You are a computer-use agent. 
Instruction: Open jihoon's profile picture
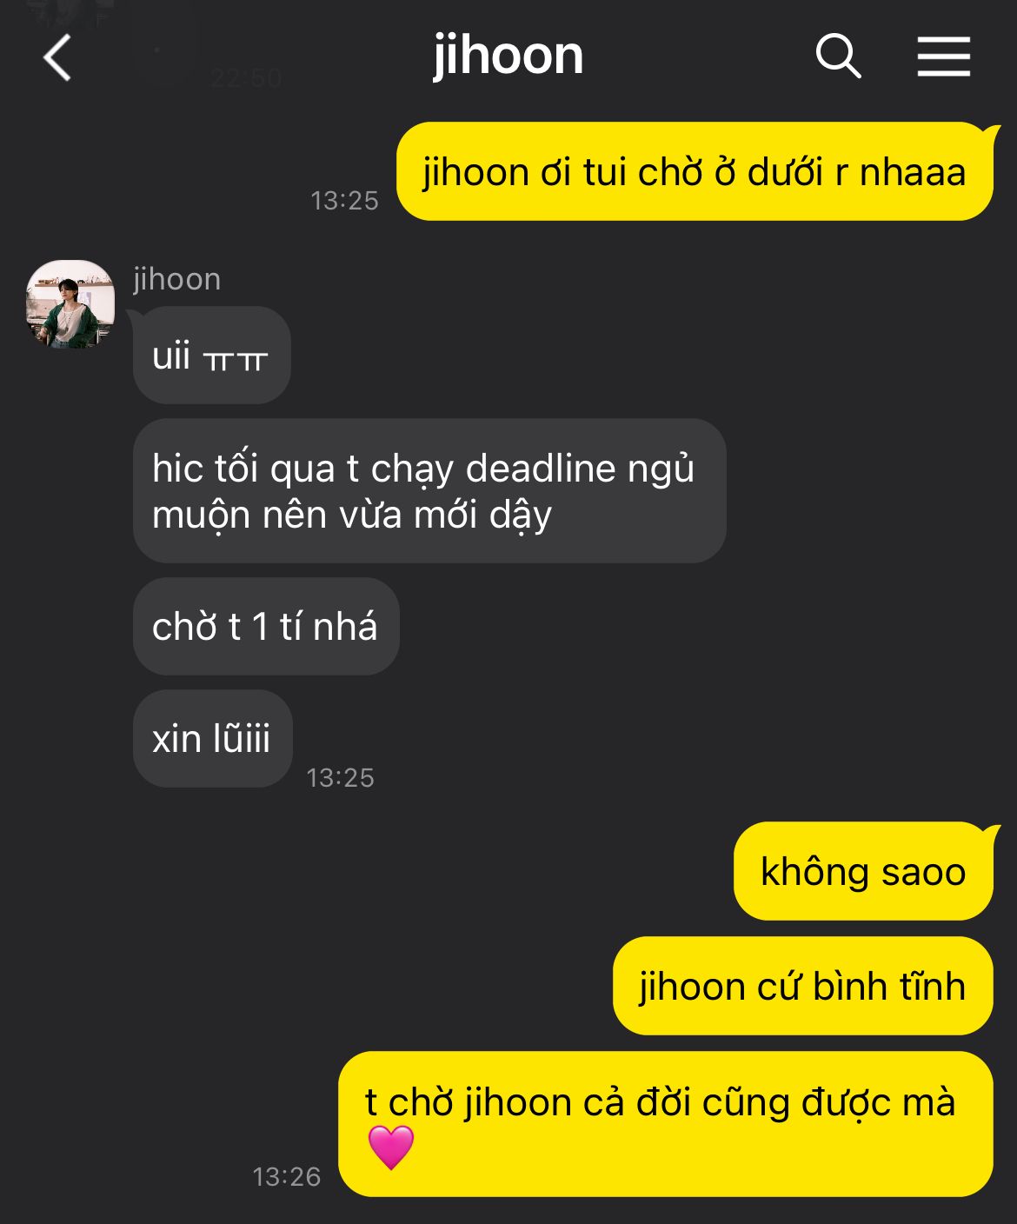(x=70, y=303)
